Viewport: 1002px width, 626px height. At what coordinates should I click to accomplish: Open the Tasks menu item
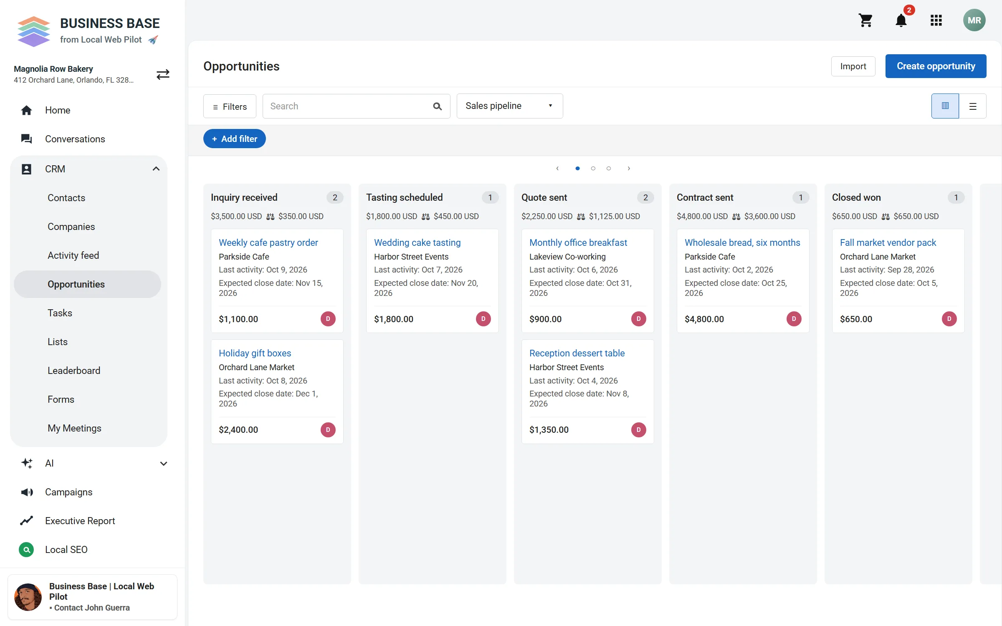click(87, 313)
